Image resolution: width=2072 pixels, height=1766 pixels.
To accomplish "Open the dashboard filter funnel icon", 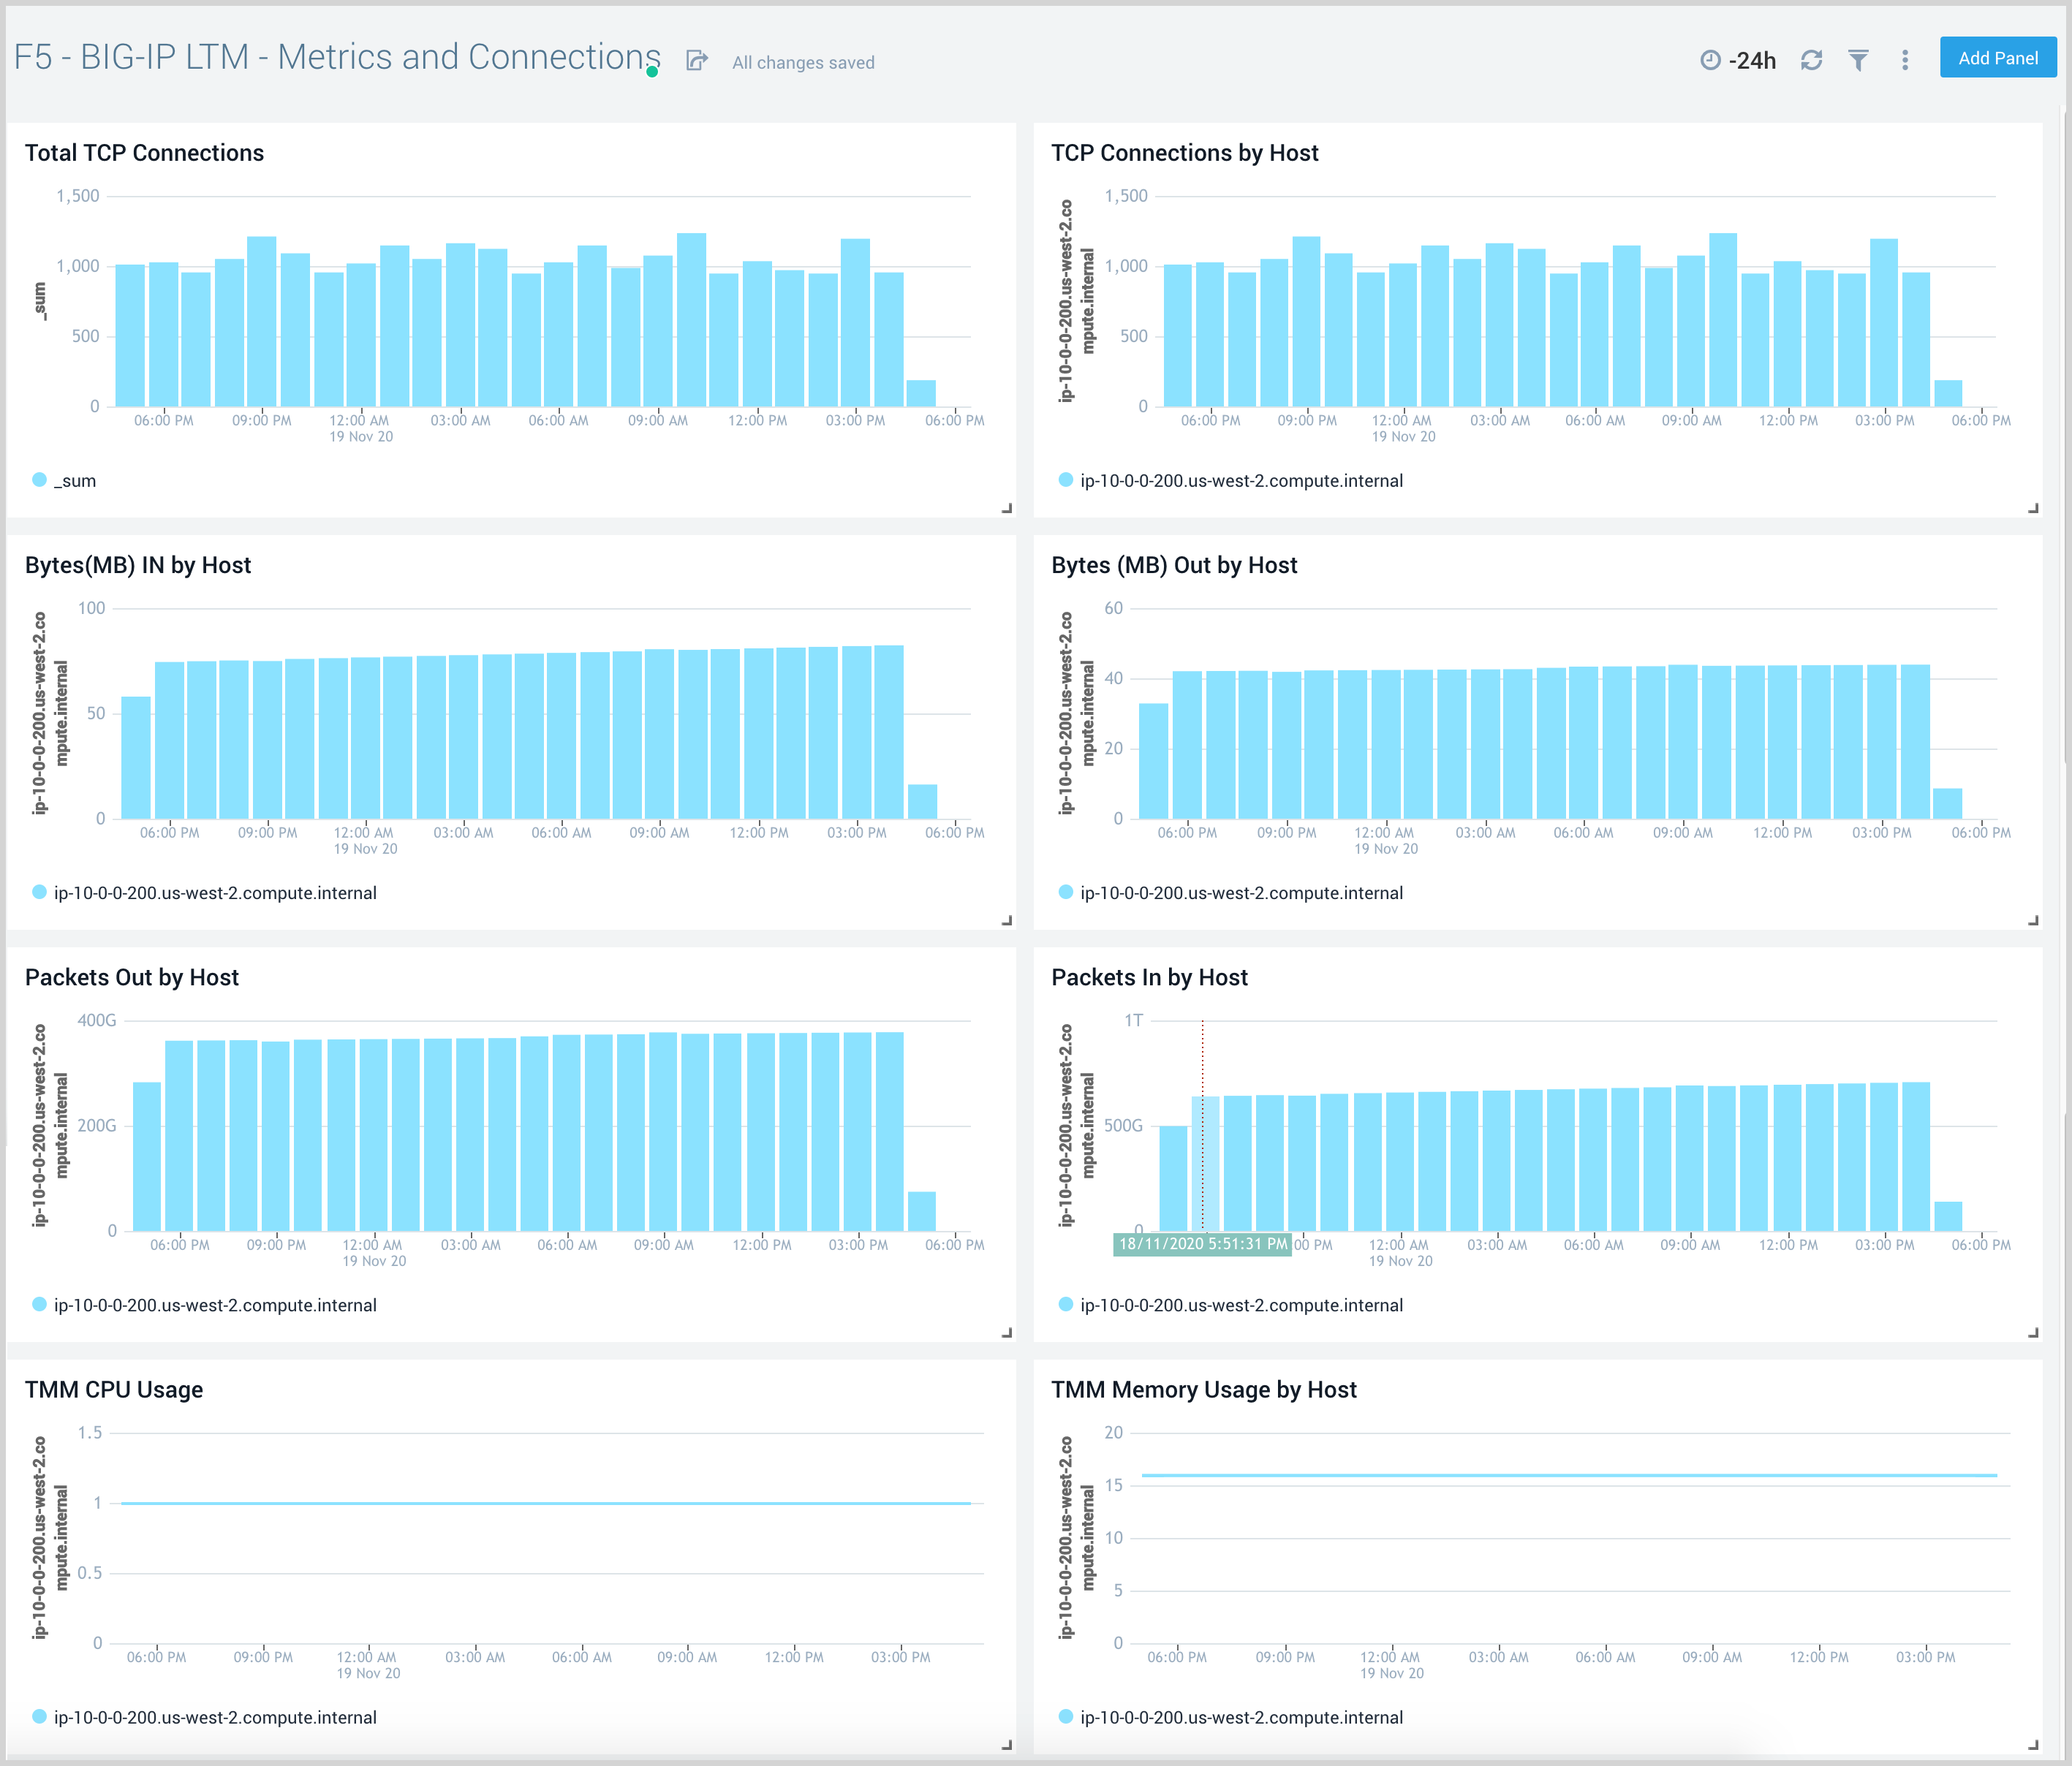I will click(x=1858, y=61).
